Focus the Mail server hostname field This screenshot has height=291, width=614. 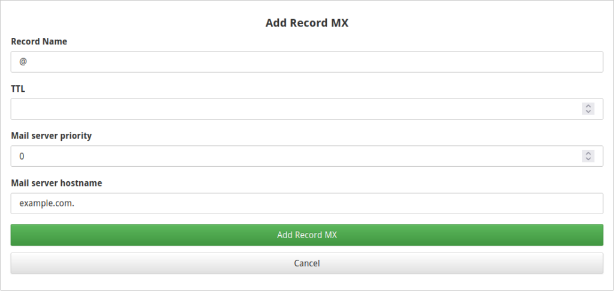point(306,203)
